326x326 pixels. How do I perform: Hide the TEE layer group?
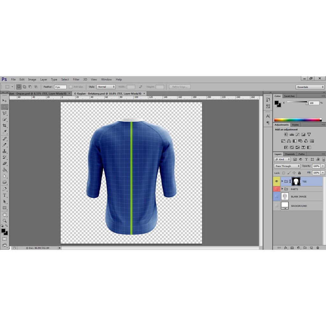[276, 181]
